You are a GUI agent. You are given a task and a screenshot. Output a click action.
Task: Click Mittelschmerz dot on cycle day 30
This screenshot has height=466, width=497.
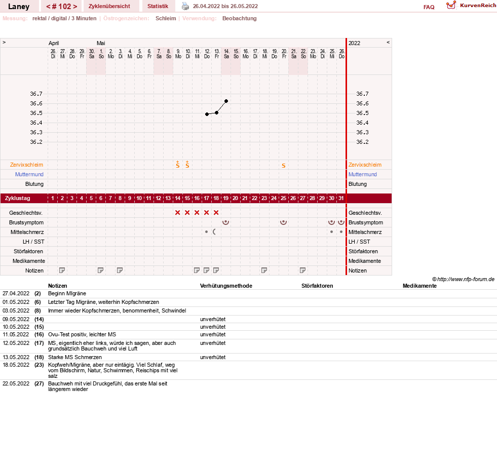[331, 231]
